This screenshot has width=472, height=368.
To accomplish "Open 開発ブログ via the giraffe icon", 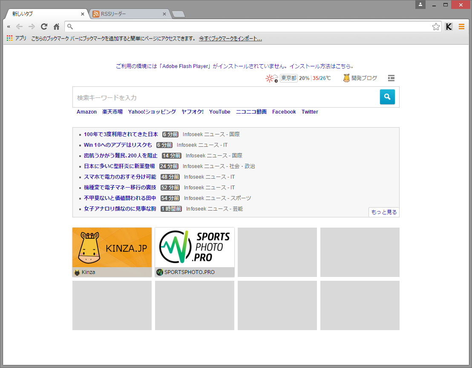I will coord(346,78).
